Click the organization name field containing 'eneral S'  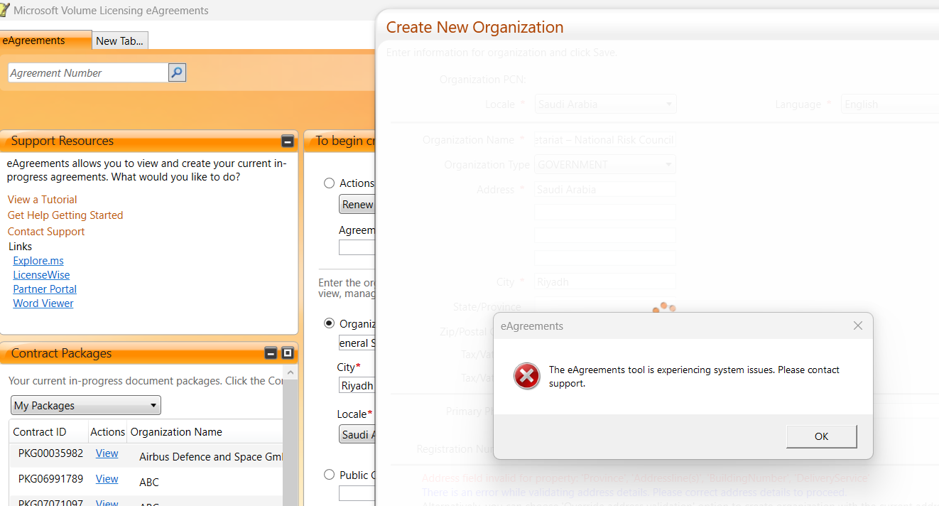coord(357,343)
